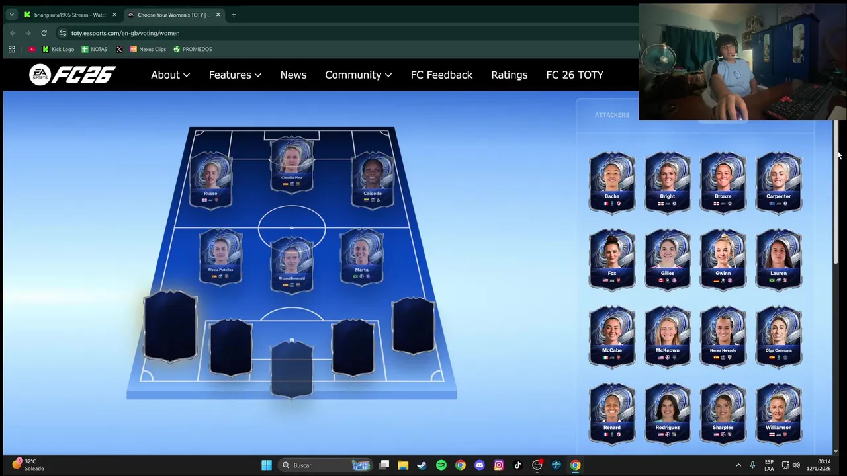847x476 pixels.
Task: Open a new browser tab
Action: click(234, 15)
